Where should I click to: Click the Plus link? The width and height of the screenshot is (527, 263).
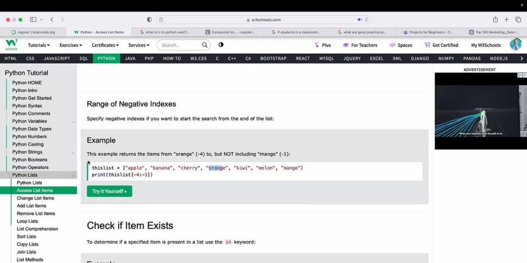[x=323, y=45]
